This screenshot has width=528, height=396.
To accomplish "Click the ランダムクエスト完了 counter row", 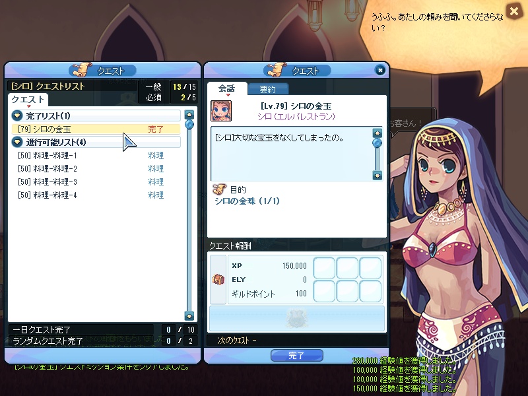I will 103,341.
